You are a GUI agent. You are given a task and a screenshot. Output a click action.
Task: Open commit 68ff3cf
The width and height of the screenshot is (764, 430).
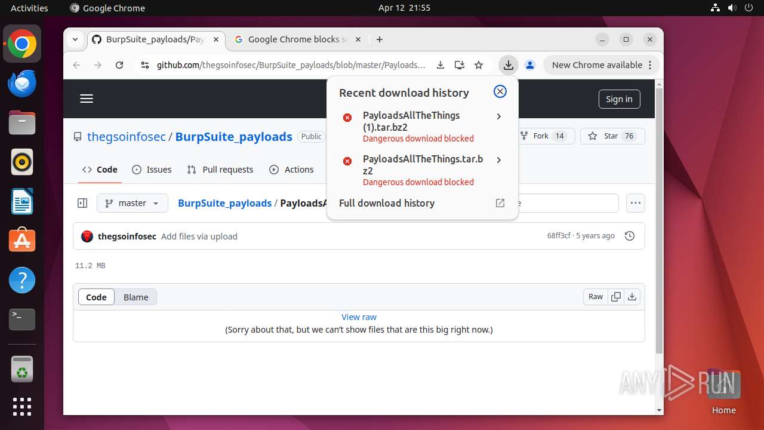coord(559,236)
